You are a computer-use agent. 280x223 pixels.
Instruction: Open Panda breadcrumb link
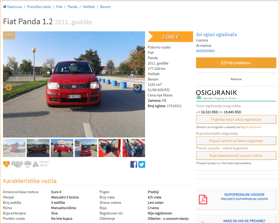click(72, 7)
